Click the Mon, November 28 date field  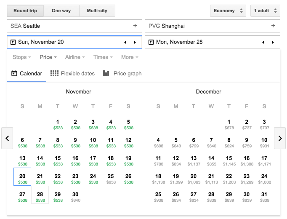coord(213,42)
